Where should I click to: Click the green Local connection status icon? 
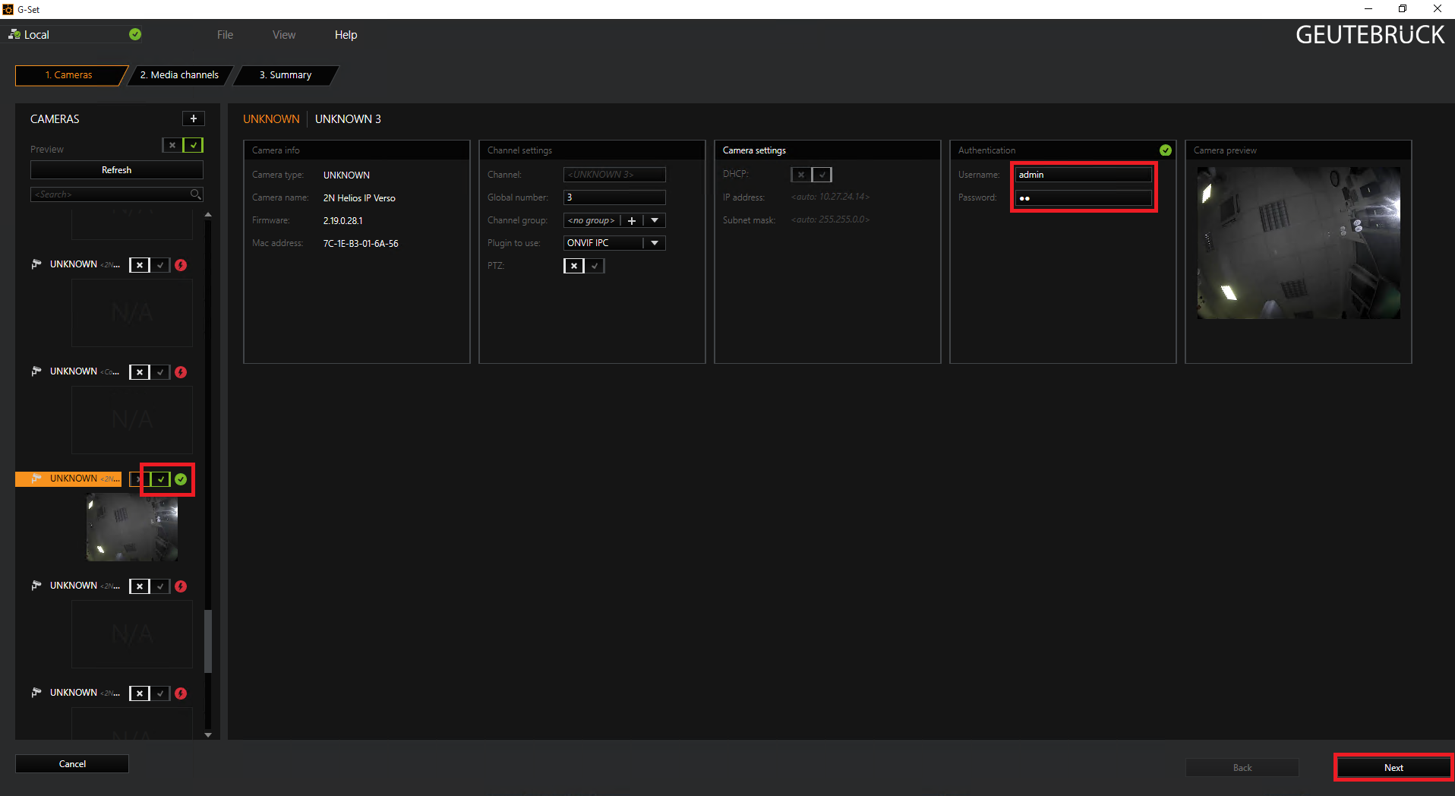(135, 34)
